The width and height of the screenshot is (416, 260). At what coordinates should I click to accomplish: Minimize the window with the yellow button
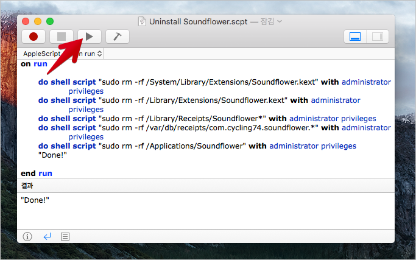click(x=38, y=21)
